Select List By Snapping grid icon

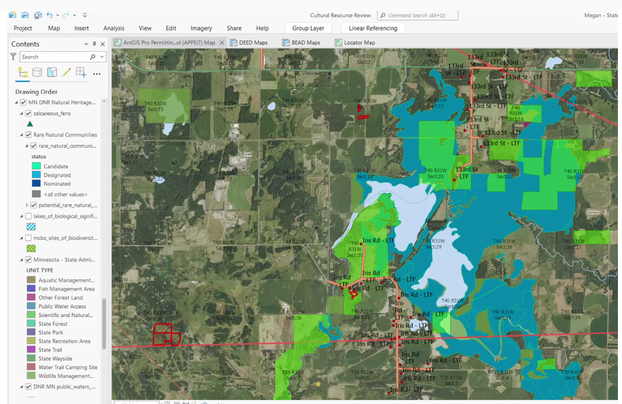point(81,72)
